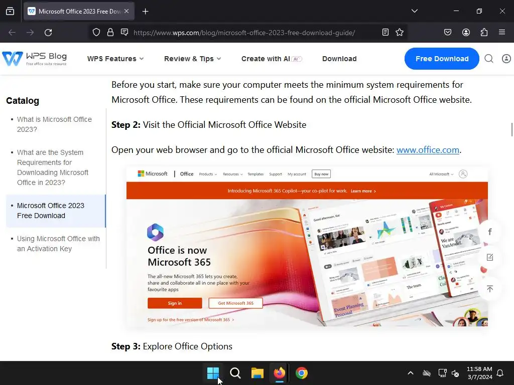
Task: Save page to Pocket icon
Action: pyautogui.click(x=448, y=32)
